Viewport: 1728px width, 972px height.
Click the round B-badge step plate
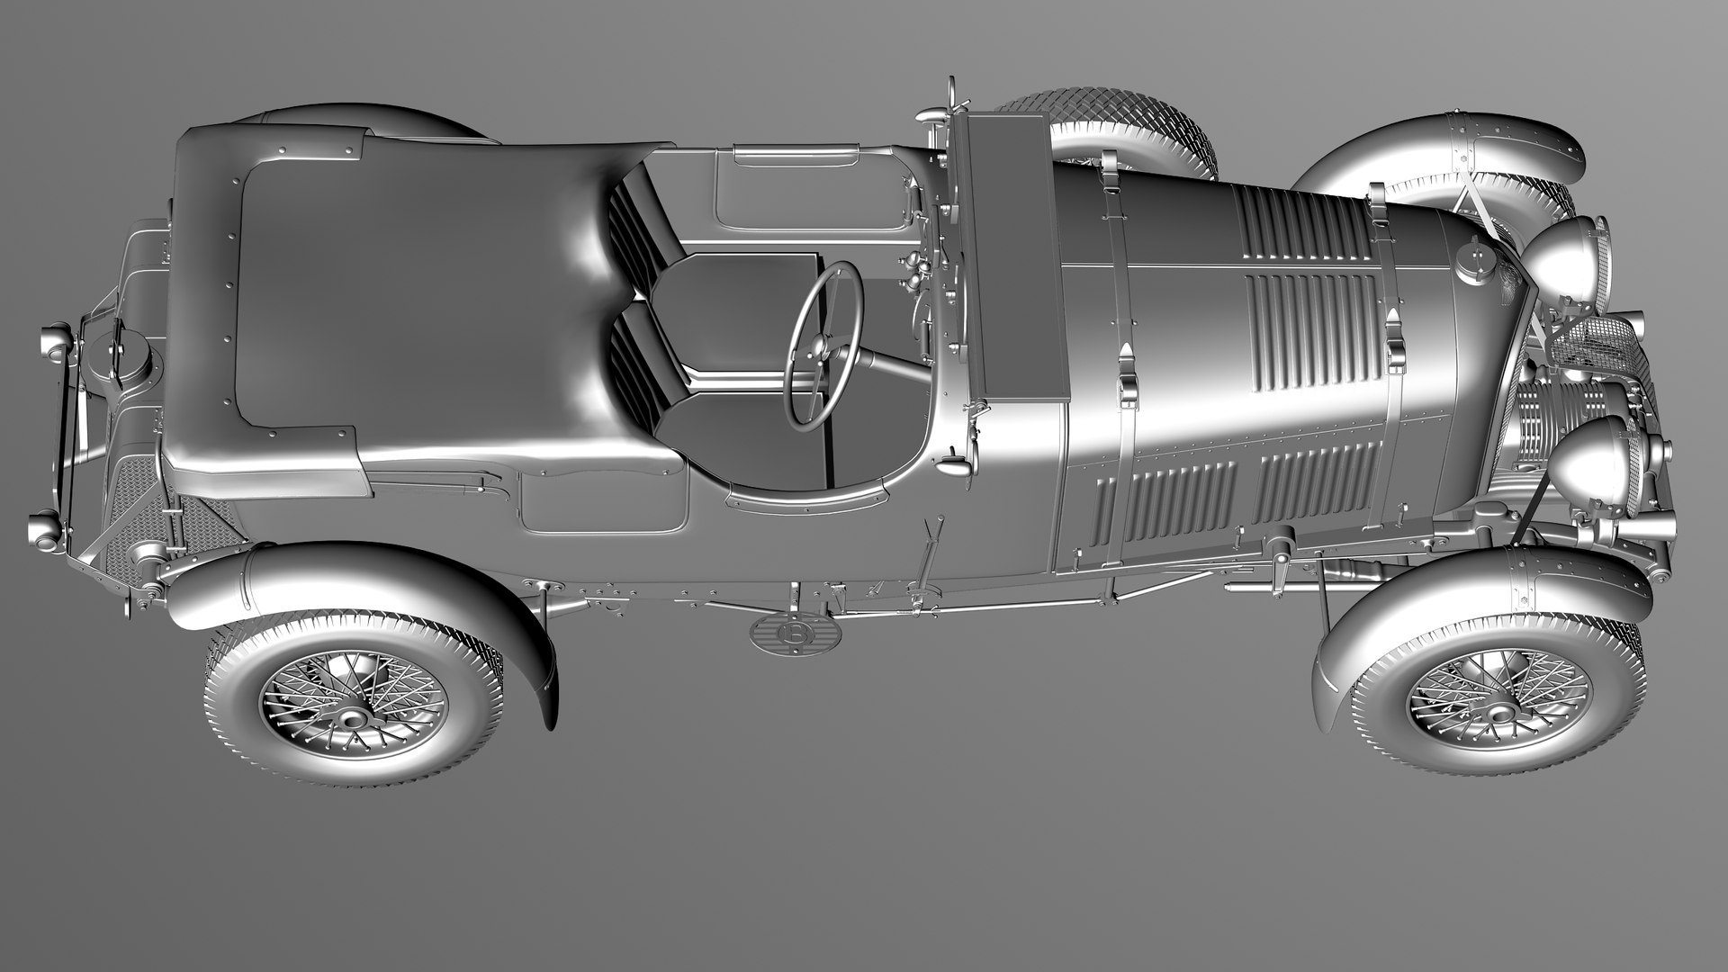click(795, 634)
